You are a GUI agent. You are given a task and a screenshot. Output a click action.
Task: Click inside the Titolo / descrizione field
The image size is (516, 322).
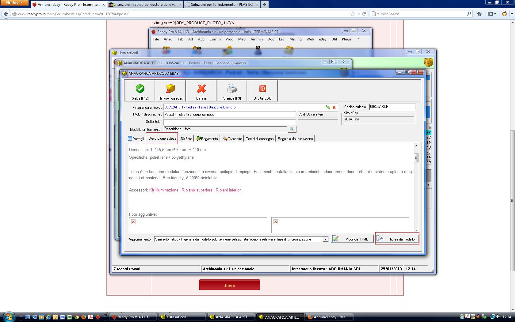[230, 115]
